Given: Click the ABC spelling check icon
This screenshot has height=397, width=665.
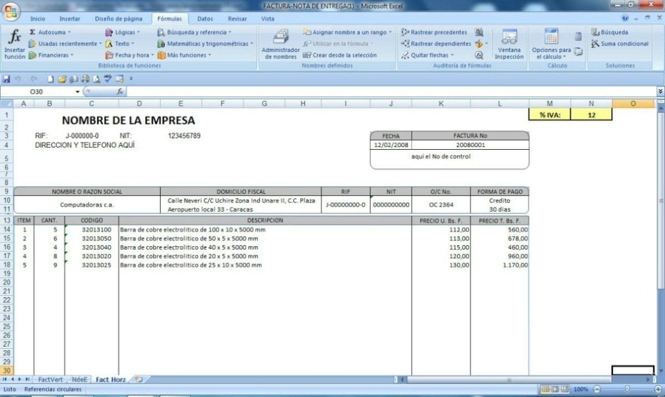Looking at the screenshot, I should point(108,79).
